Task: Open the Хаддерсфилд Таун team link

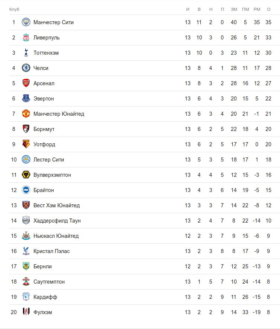Action: click(57, 221)
